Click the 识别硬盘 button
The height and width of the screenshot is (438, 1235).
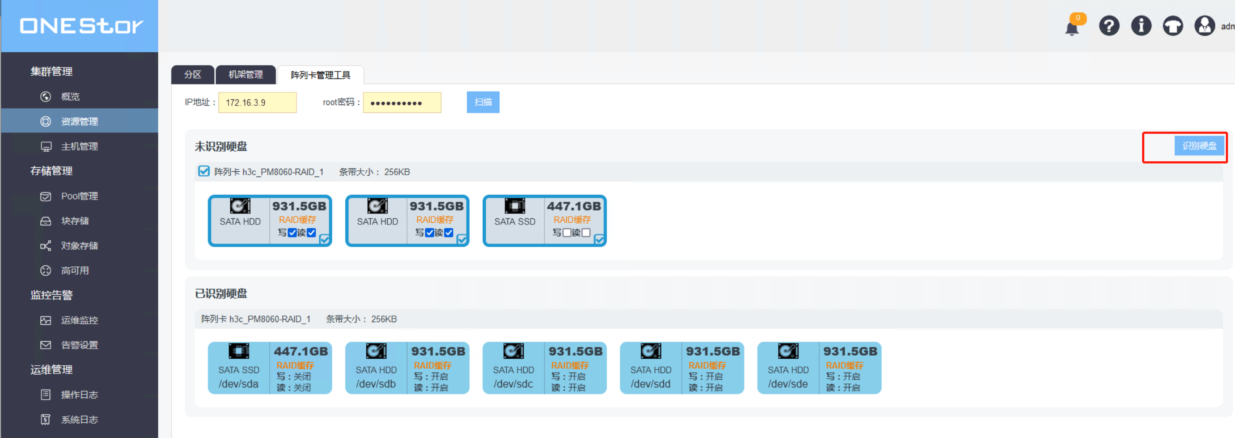click(x=1198, y=146)
